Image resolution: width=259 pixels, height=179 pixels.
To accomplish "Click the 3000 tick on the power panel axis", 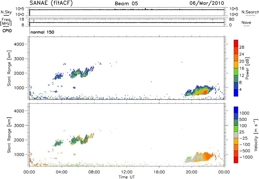I will tap(19, 59).
